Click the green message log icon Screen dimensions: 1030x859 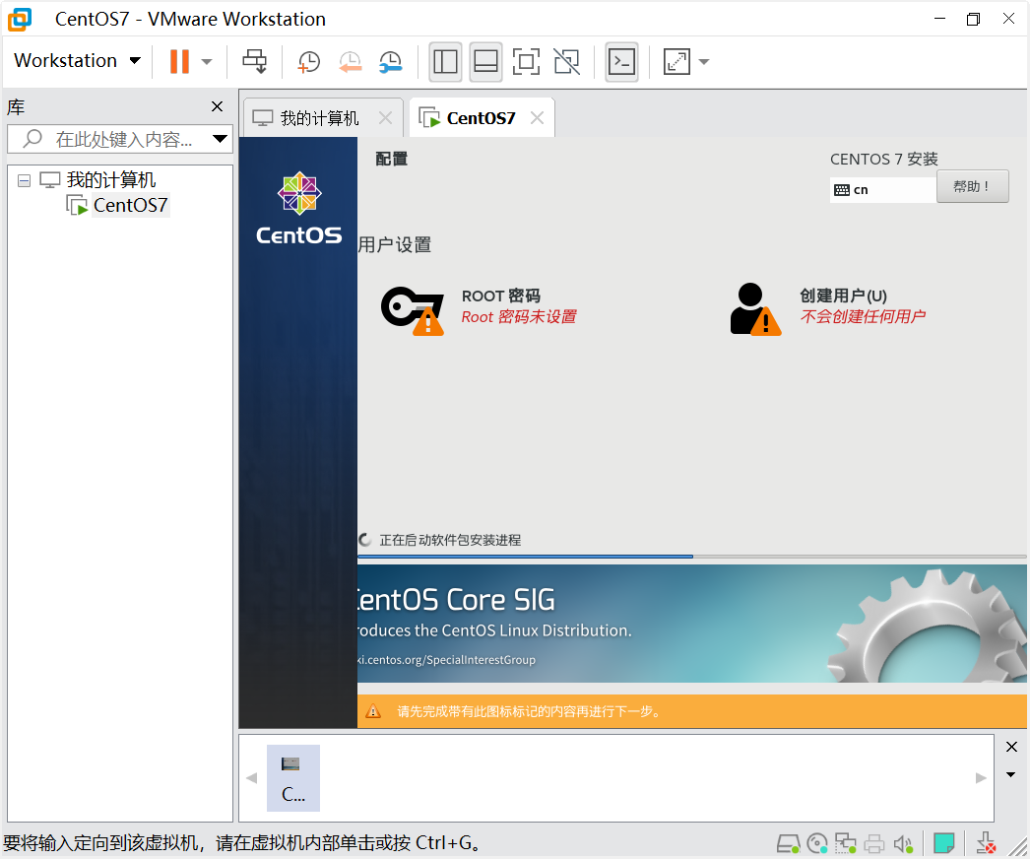point(944,843)
